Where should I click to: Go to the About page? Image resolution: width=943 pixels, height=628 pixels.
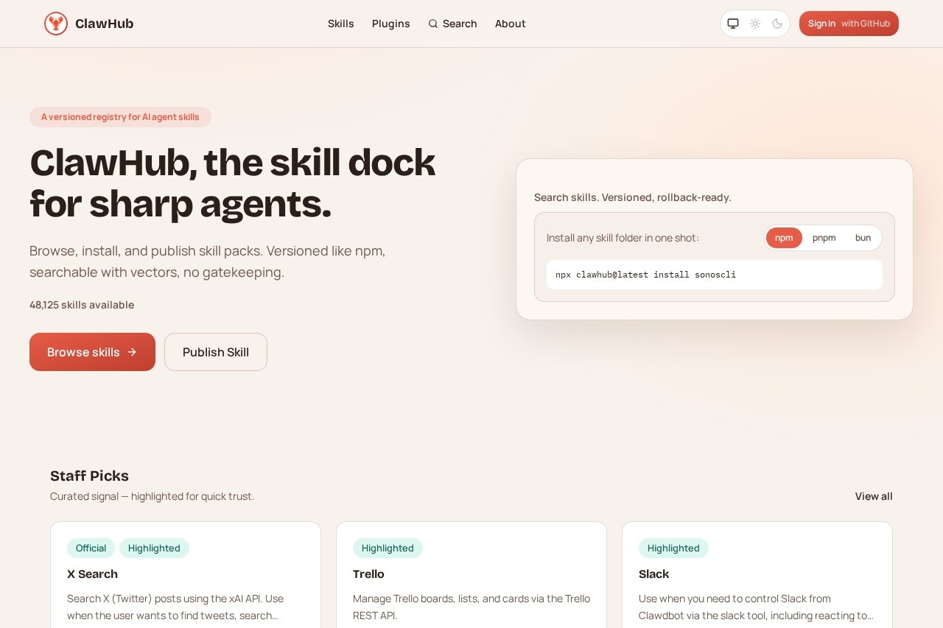coord(510,24)
